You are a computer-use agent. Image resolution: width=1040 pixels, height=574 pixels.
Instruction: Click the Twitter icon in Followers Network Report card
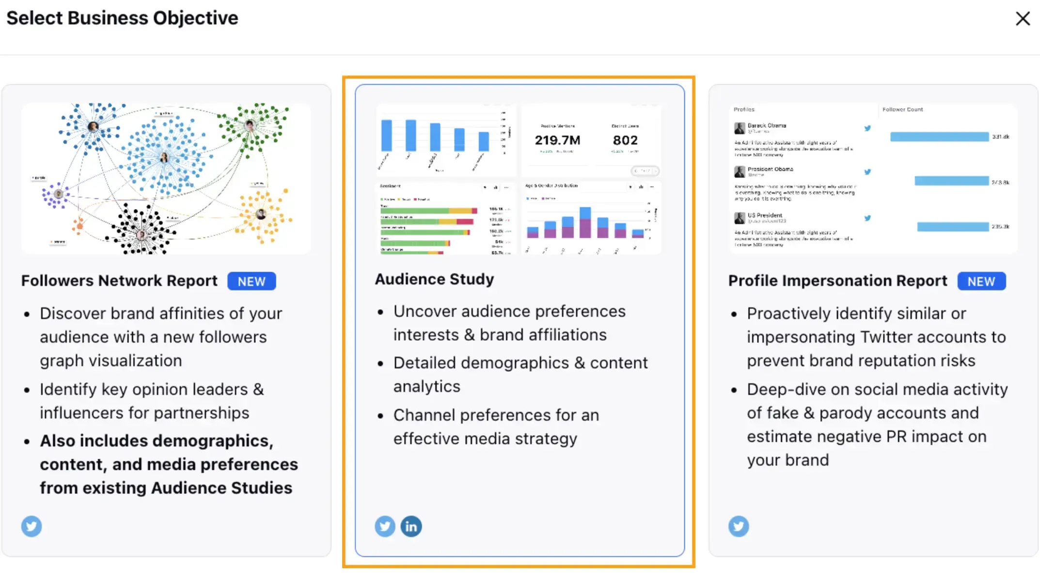coord(32,526)
